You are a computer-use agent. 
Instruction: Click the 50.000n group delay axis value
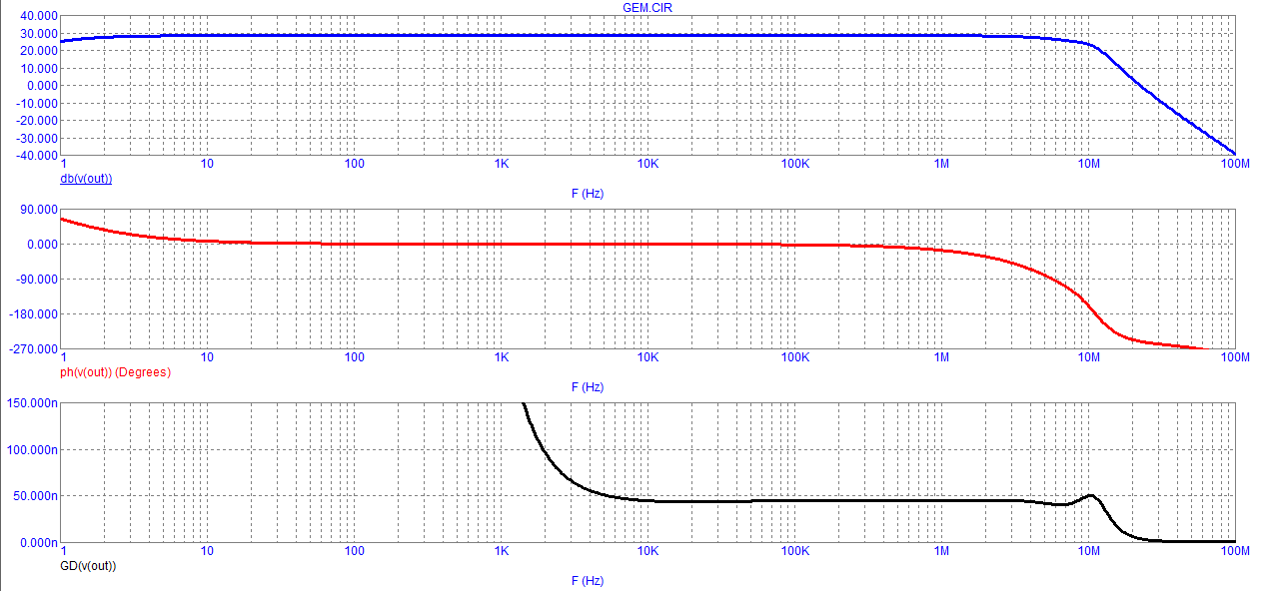[35, 496]
